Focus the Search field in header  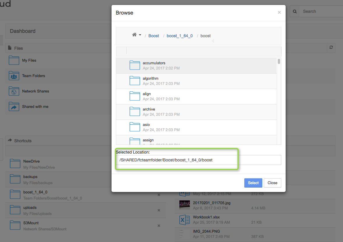coord(321,11)
